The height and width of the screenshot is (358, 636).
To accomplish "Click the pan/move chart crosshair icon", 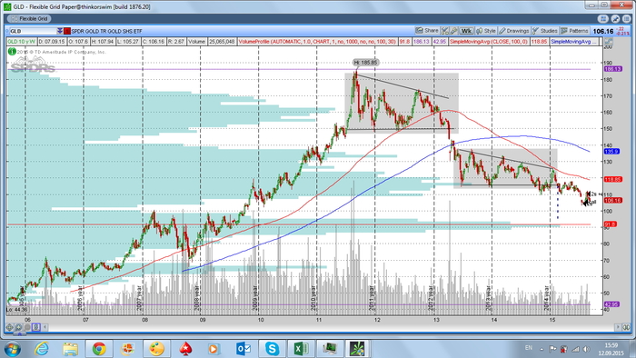I will click(10, 327).
